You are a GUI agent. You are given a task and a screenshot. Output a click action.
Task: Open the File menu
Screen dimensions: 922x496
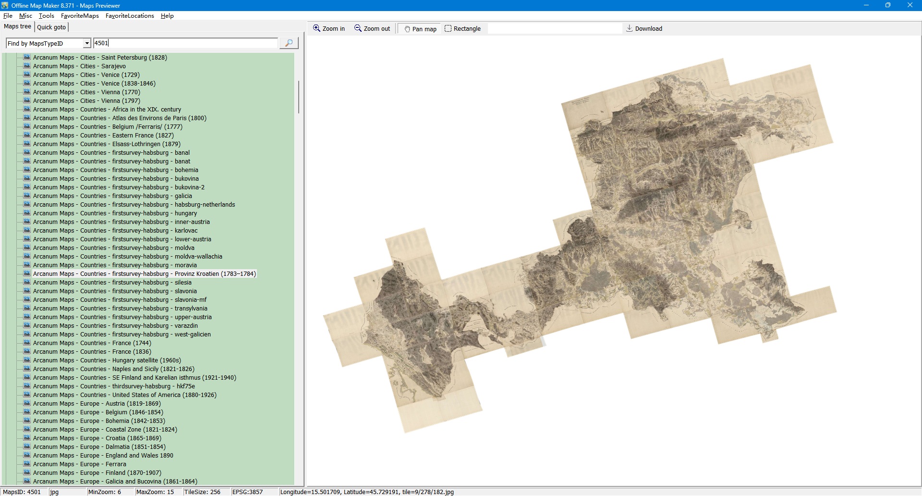8,16
